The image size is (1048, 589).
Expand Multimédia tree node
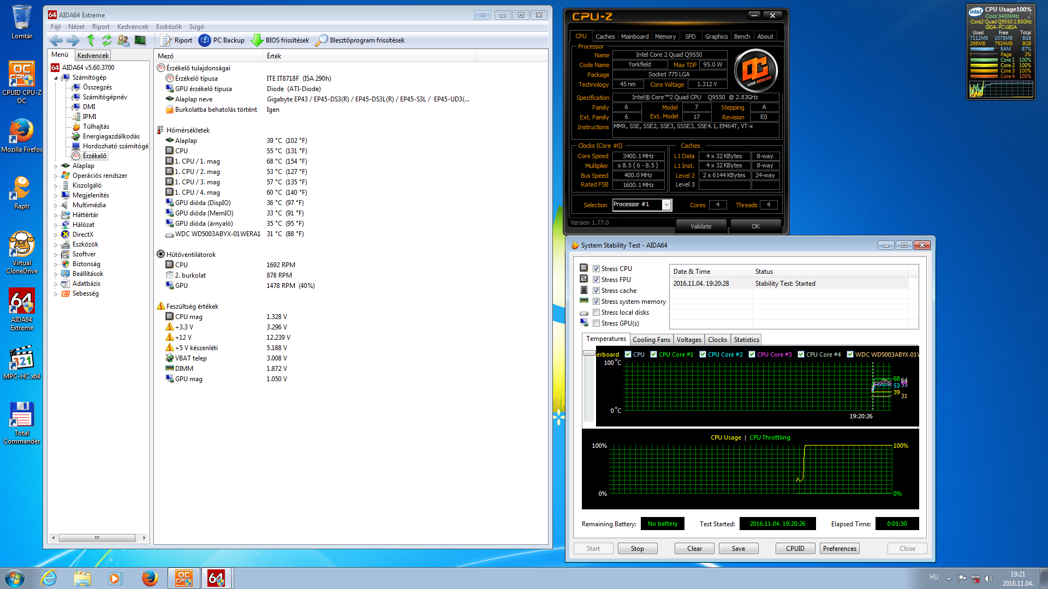56,205
